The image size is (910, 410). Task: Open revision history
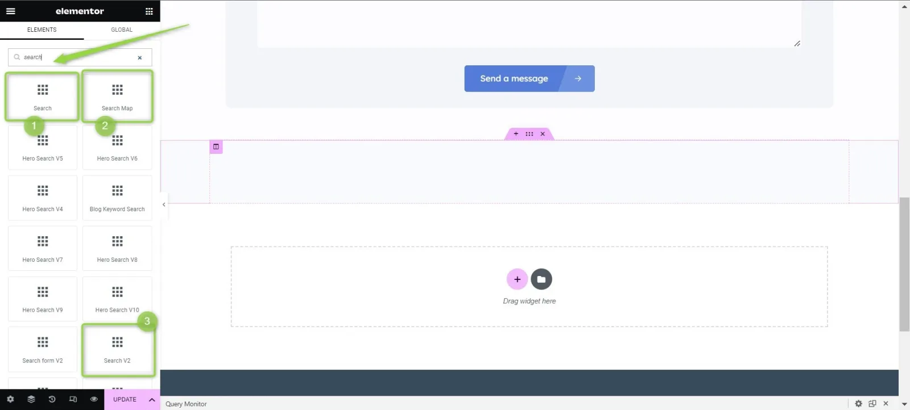pyautogui.click(x=52, y=399)
